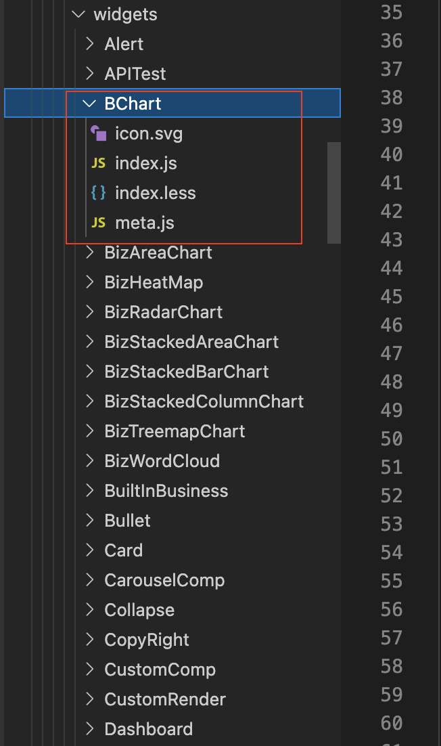The width and height of the screenshot is (441, 746).
Task: Open the meta.js file
Action: [145, 223]
